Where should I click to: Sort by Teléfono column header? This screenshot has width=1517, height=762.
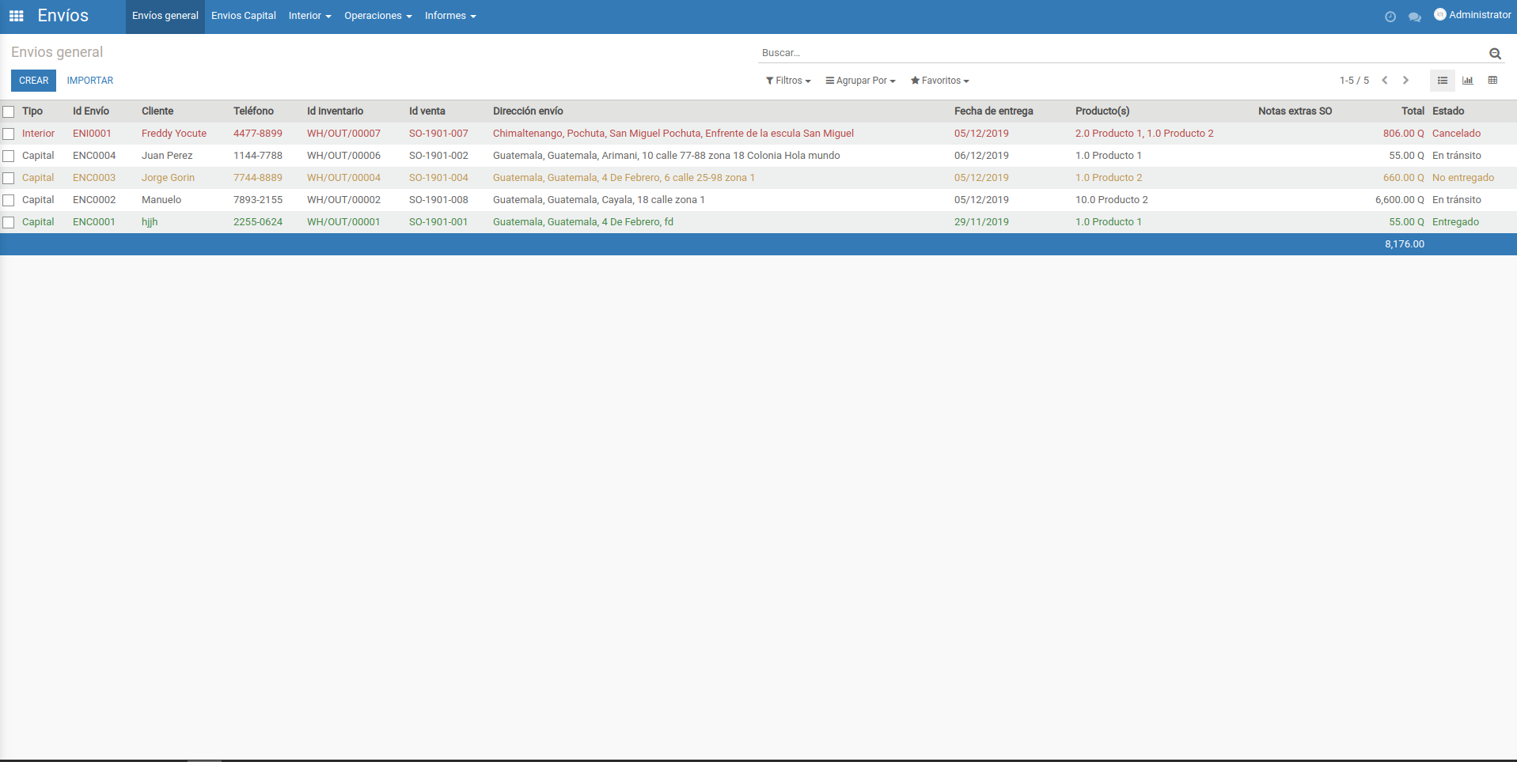coord(253,111)
